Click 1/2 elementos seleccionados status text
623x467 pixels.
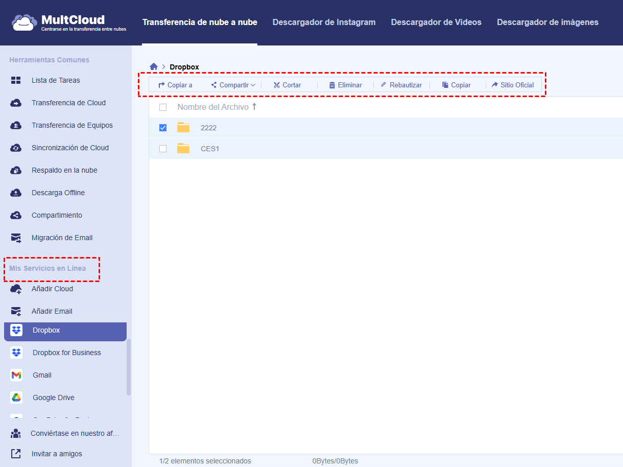[x=205, y=461]
